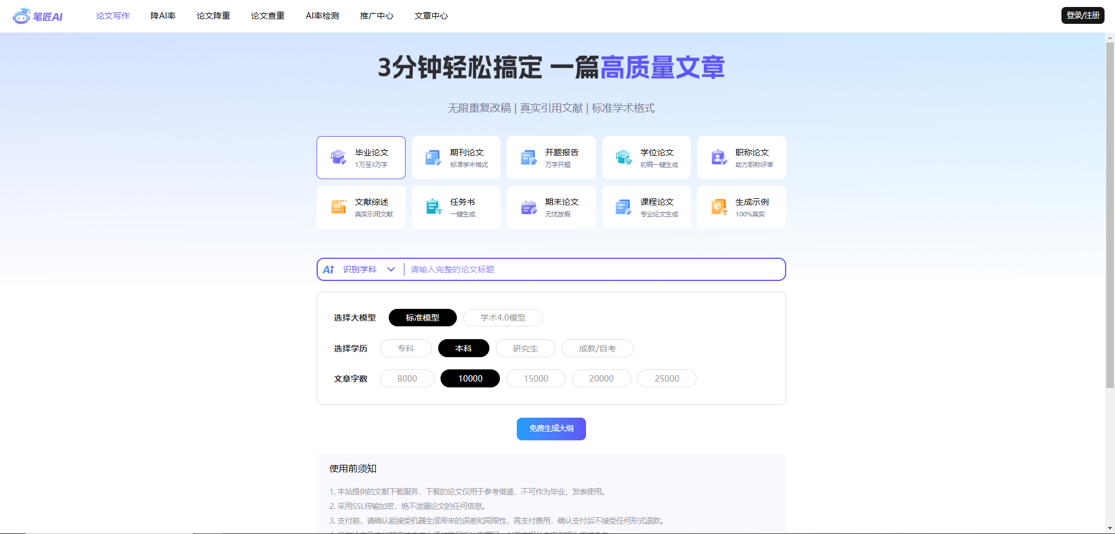1115x534 pixels.
Task: Select the 期刊论文 document icon
Action: pos(433,157)
